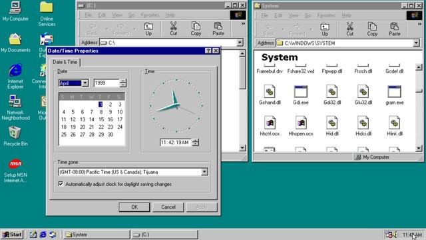Expand hidden toolbar buttons chevron in System window
This screenshot has height=240, width=426.
pos(419,24)
